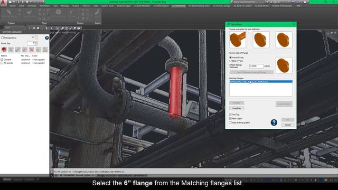Select the Back of Face radio button
The width and height of the screenshot is (338, 190).
[230, 61]
